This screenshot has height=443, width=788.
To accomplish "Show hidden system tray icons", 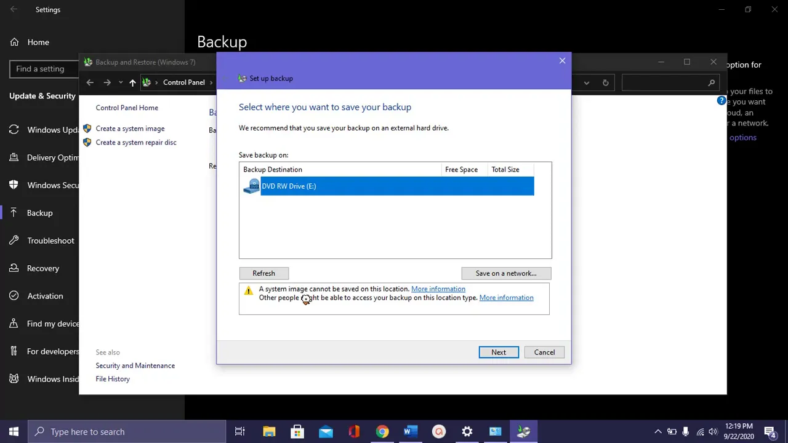I will coord(657,432).
